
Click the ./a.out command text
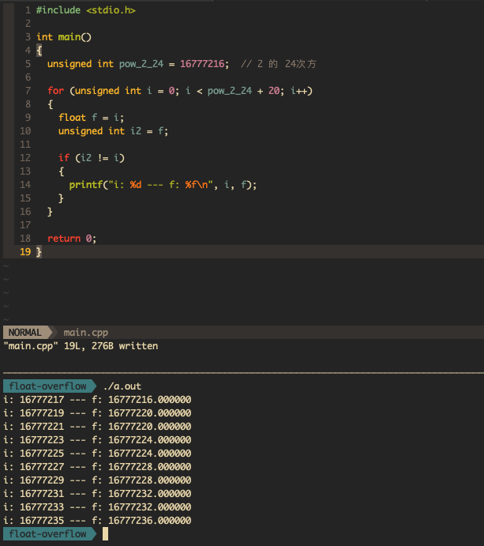(x=124, y=386)
